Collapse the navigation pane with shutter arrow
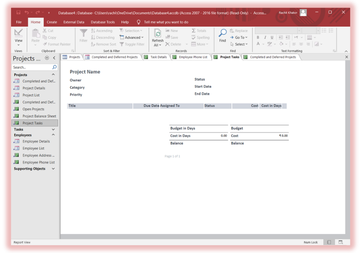Screen dimensions: 361x253 (54, 58)
